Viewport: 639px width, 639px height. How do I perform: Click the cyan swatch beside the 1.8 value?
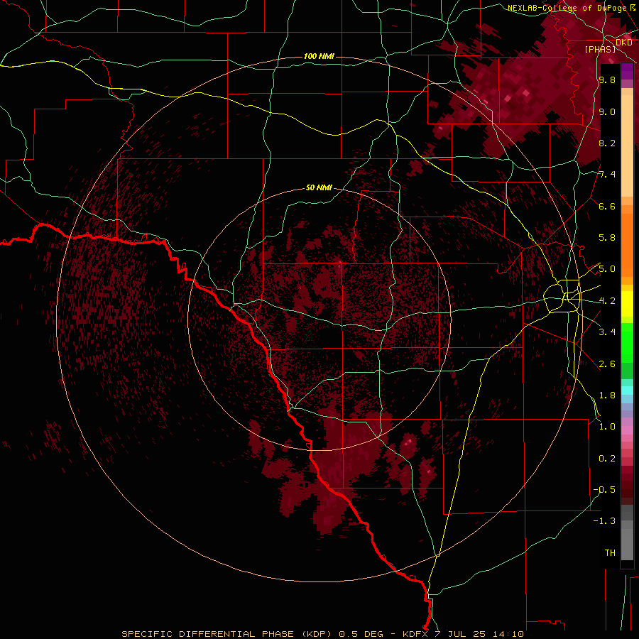pos(627,390)
